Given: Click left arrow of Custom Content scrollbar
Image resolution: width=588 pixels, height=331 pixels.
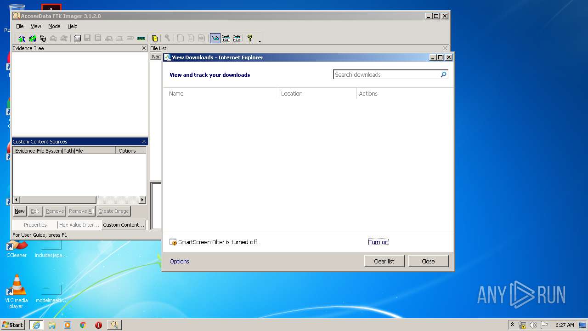Looking at the screenshot, I should (x=17, y=200).
